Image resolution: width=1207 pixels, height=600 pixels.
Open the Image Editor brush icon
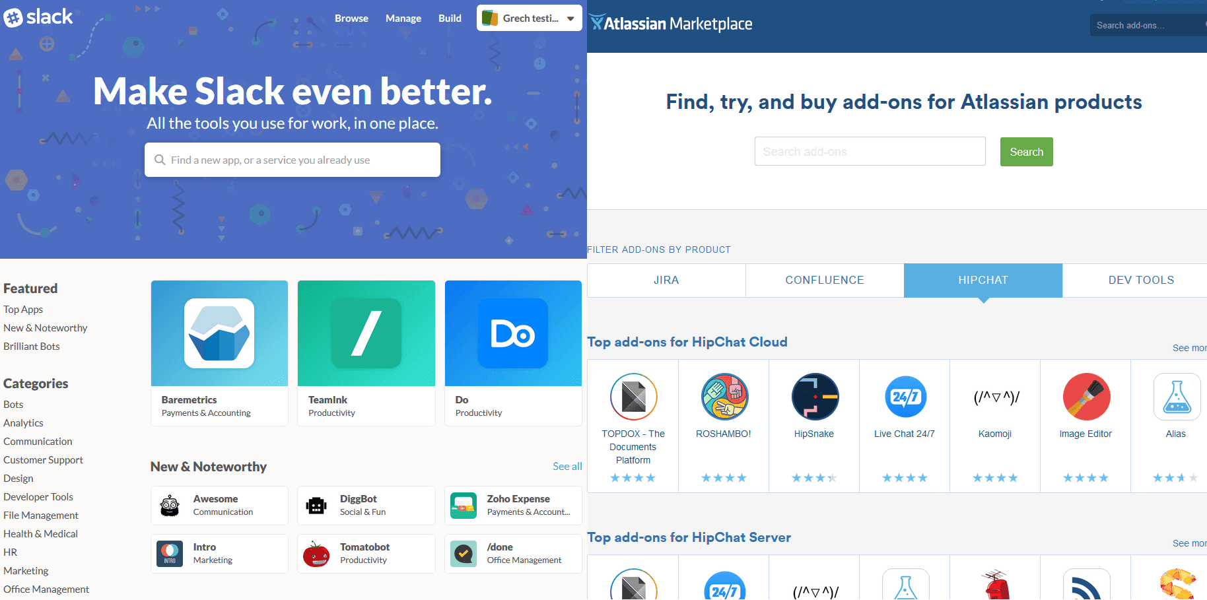pos(1086,397)
